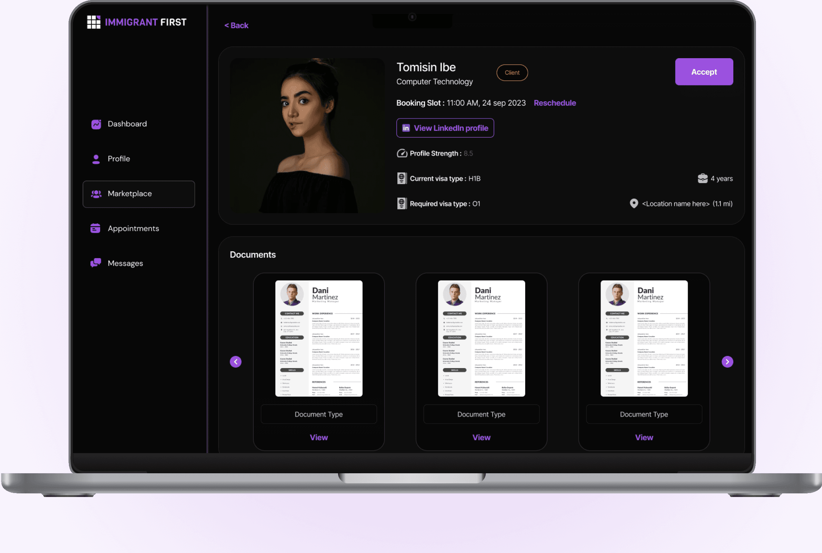Click the location pin icon
Image resolution: width=822 pixels, height=553 pixels.
click(634, 204)
